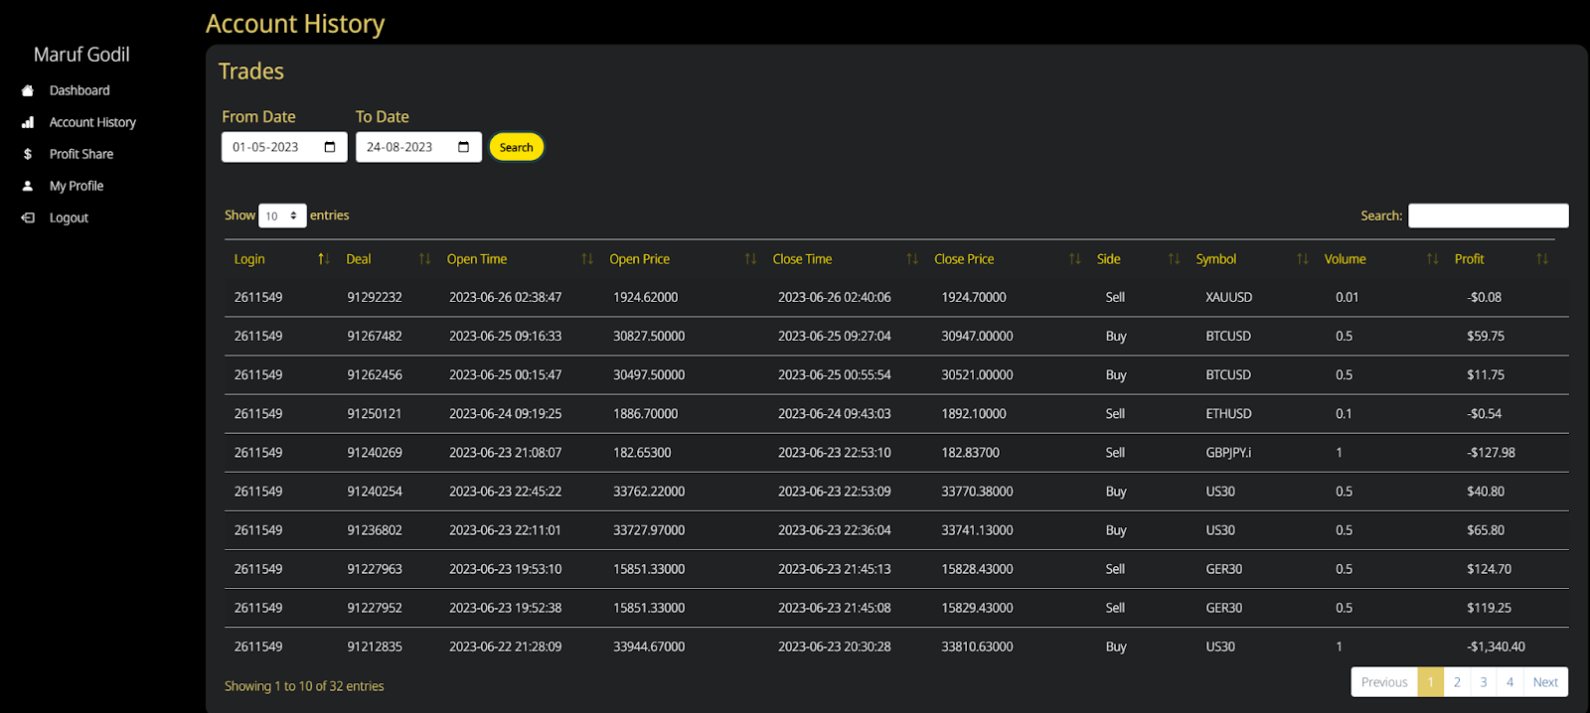Image resolution: width=1590 pixels, height=713 pixels.
Task: Click Showing 1 to 10 of 32 entries
Action: coord(304,686)
